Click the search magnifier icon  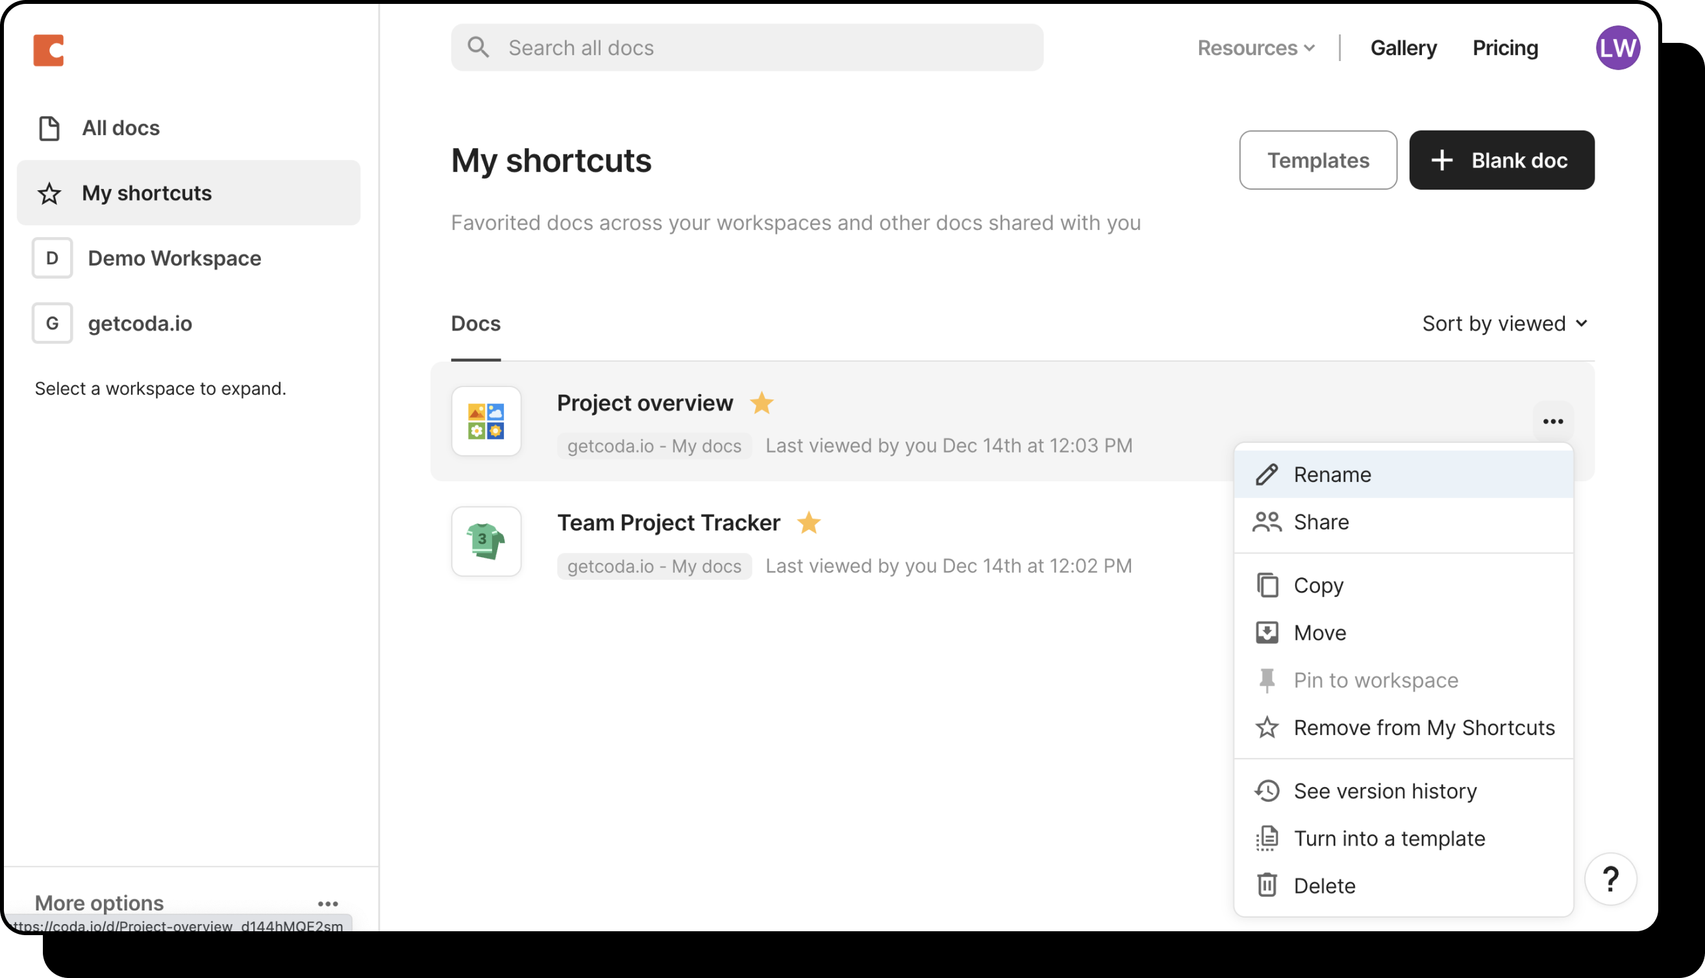tap(478, 47)
